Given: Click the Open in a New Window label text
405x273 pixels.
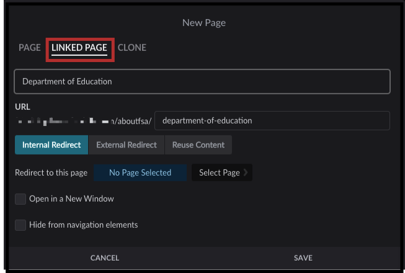Looking at the screenshot, I should tap(71, 199).
